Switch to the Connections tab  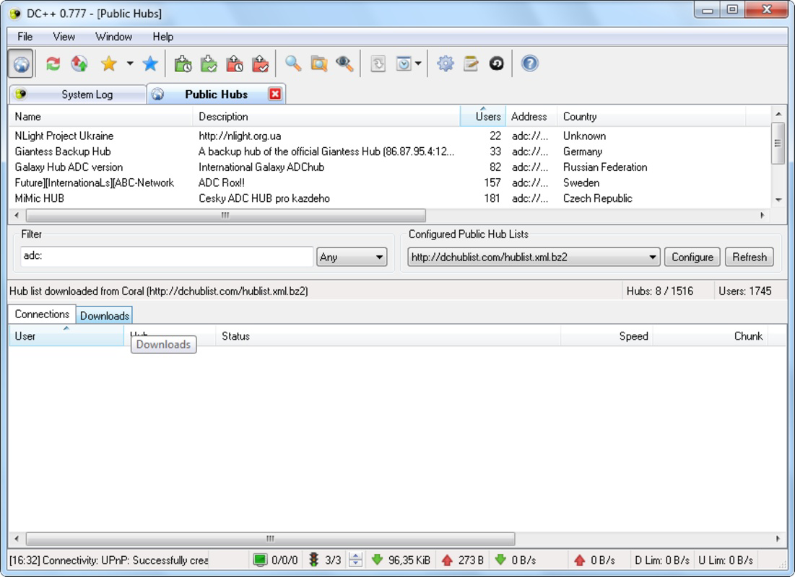click(x=42, y=314)
